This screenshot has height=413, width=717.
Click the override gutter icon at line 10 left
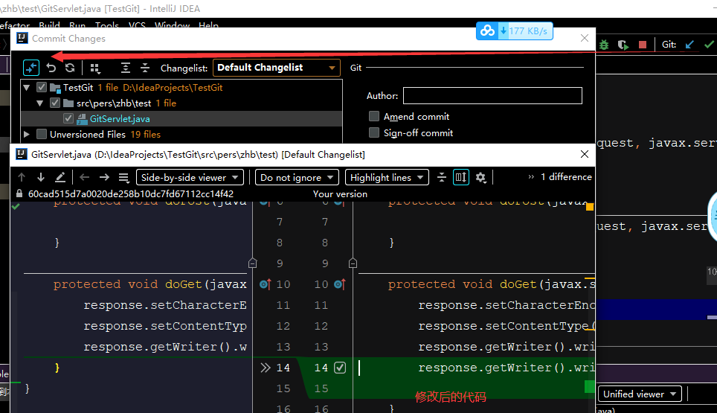265,284
